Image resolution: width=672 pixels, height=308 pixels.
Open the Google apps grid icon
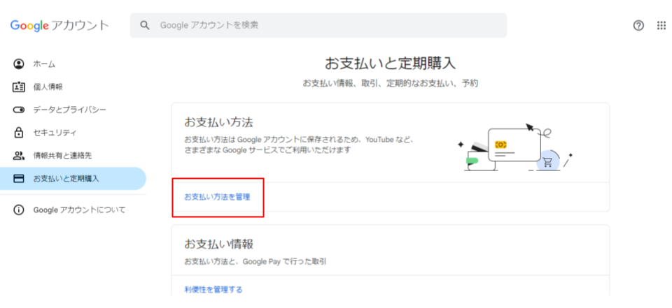(661, 26)
